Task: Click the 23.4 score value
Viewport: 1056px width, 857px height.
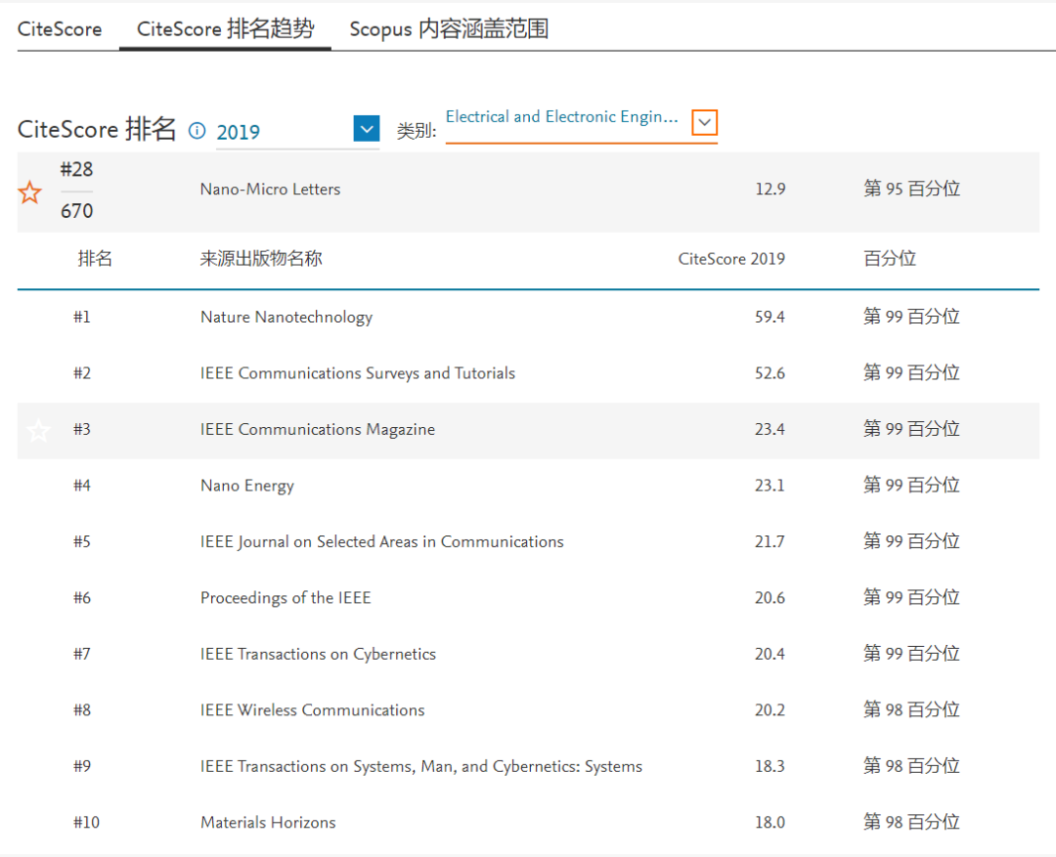Action: [x=770, y=430]
